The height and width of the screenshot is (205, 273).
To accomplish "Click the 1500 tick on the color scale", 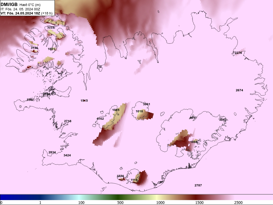I will [199, 203].
